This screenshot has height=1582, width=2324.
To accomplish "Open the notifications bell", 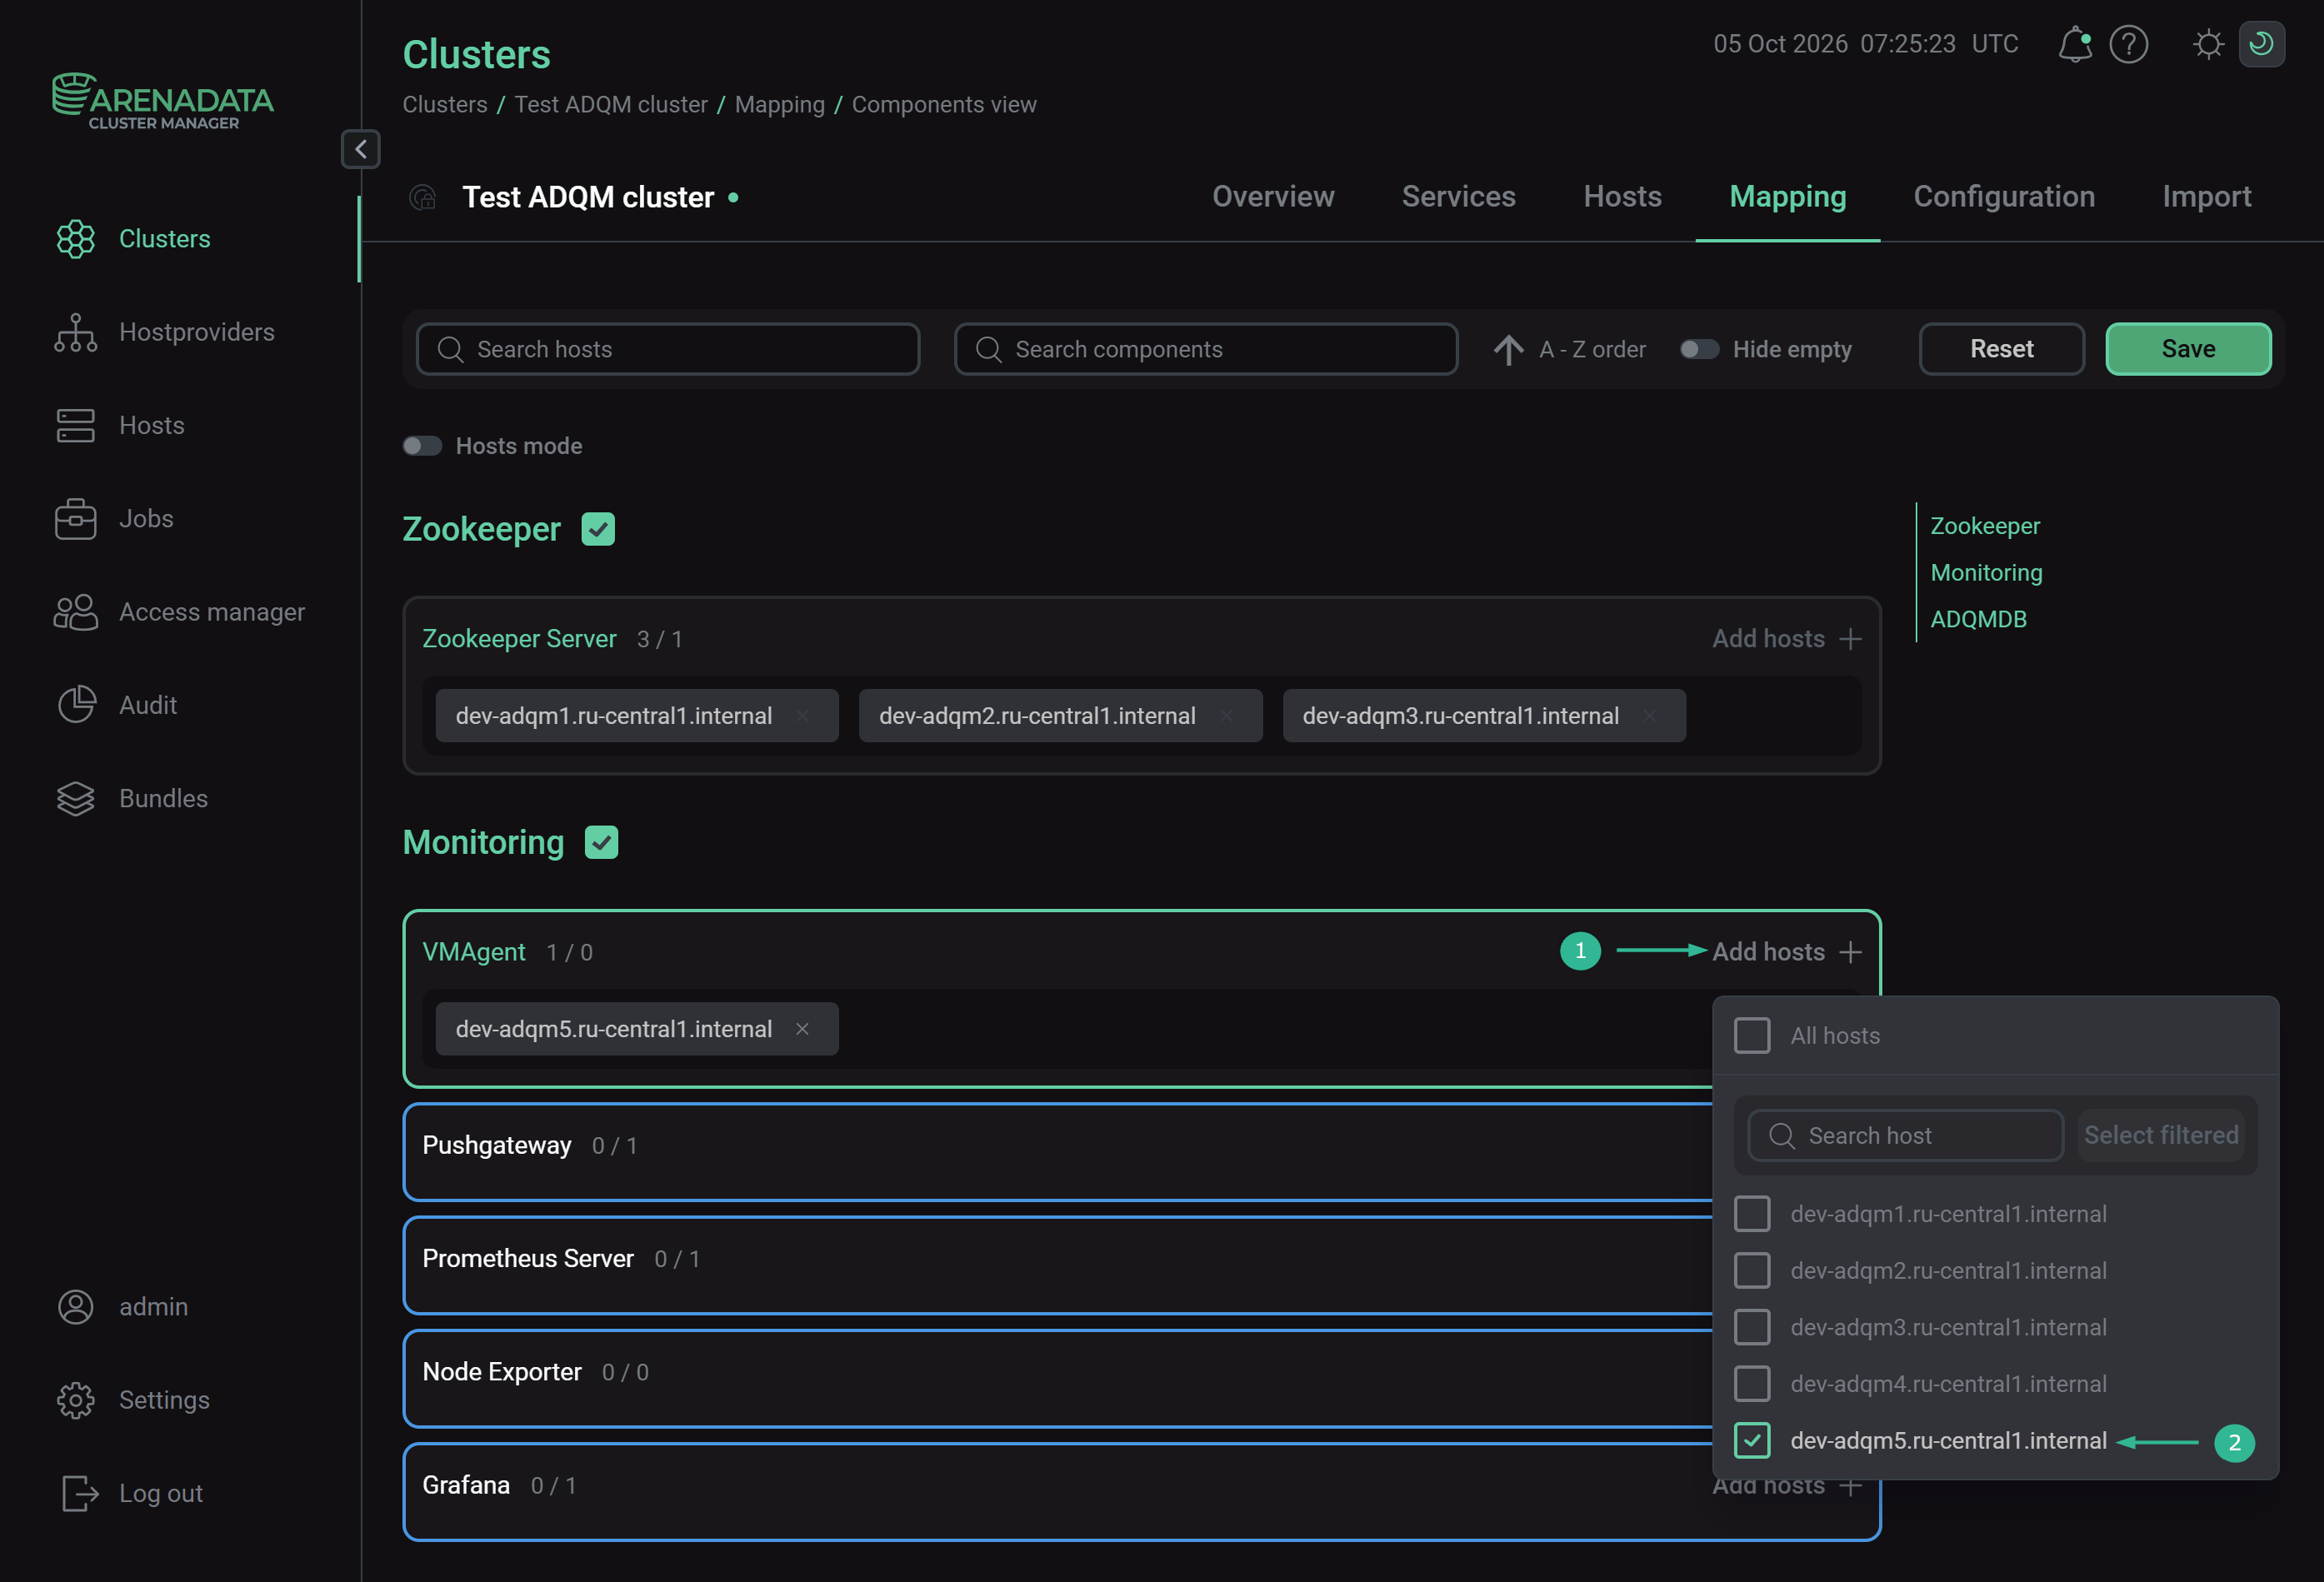I will pos(2075,44).
